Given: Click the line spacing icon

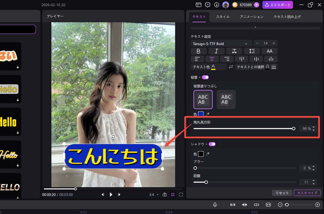Looking at the screenshot, I should coord(252,51).
